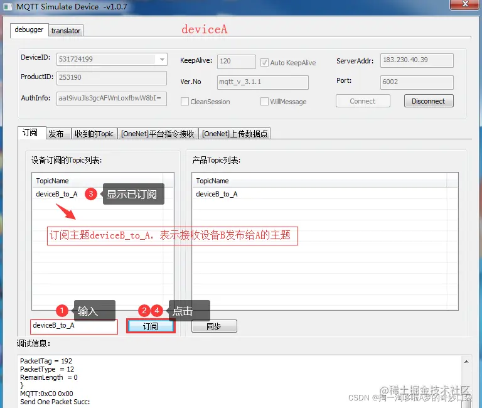The height and width of the screenshot is (408, 482).
Task: Switch to the translator tab
Action: tap(66, 31)
